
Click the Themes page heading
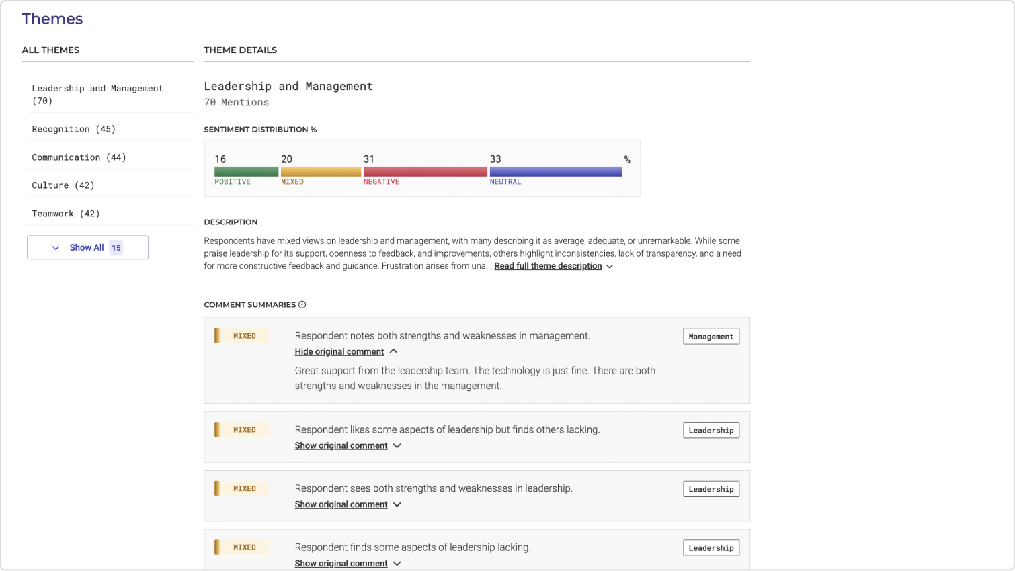(x=52, y=19)
